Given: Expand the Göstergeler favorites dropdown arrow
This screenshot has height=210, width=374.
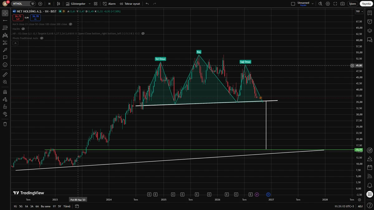Looking at the screenshot, I should [x=90, y=4].
